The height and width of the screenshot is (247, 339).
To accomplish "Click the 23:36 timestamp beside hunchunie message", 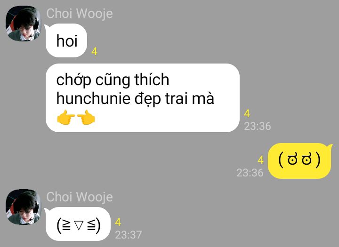I will coord(257,126).
